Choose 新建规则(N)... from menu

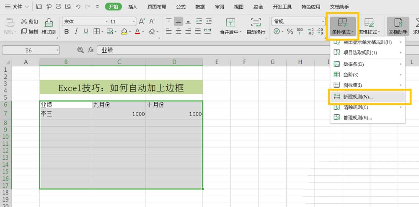368,97
